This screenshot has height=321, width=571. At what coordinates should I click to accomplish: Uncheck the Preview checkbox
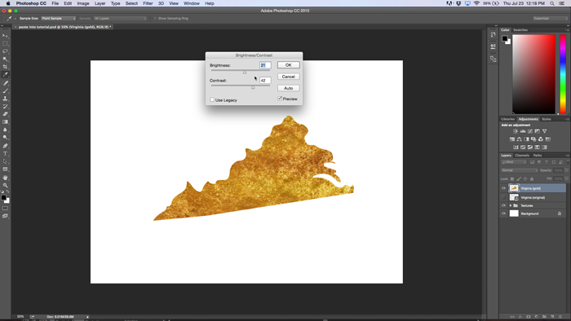tap(280, 99)
